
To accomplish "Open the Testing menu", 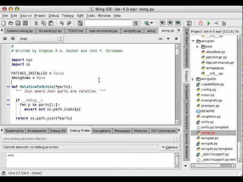I will 68,16.
